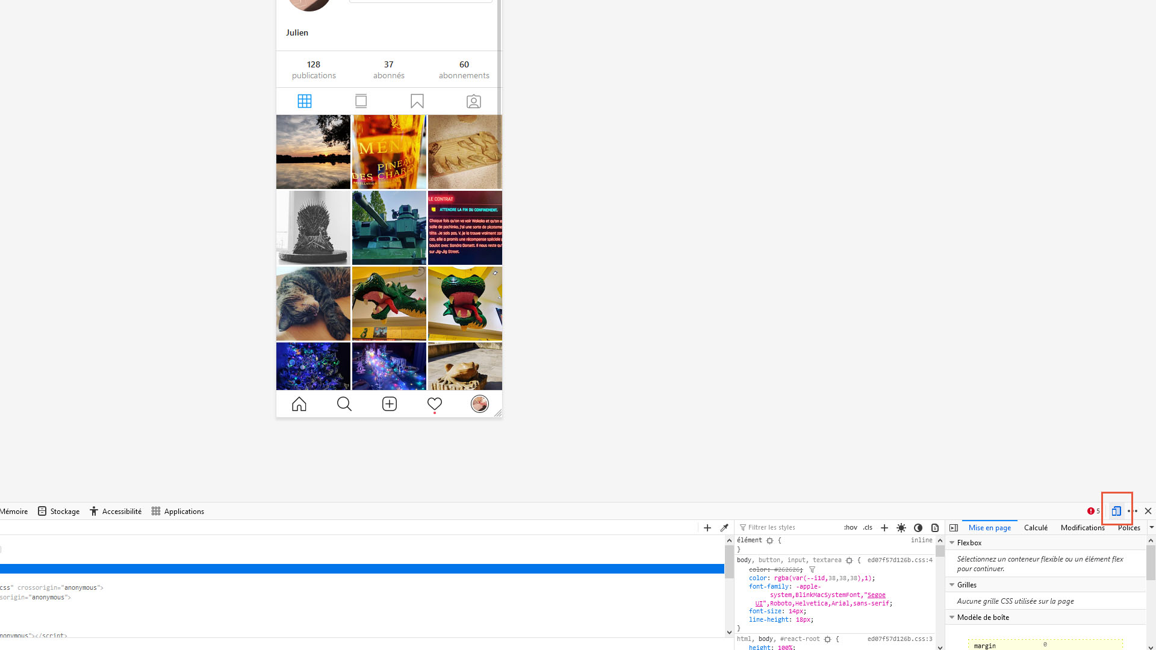Open the sleeping cat photo
Viewport: 1156px width, 650px height.
[x=313, y=304]
